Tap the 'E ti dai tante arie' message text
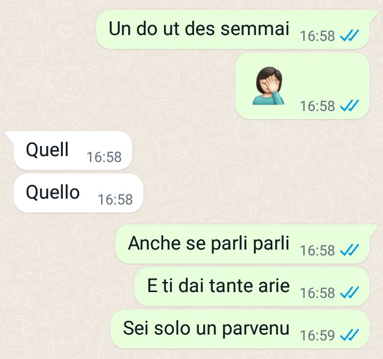Image resolution: width=383 pixels, height=359 pixels. click(x=219, y=286)
